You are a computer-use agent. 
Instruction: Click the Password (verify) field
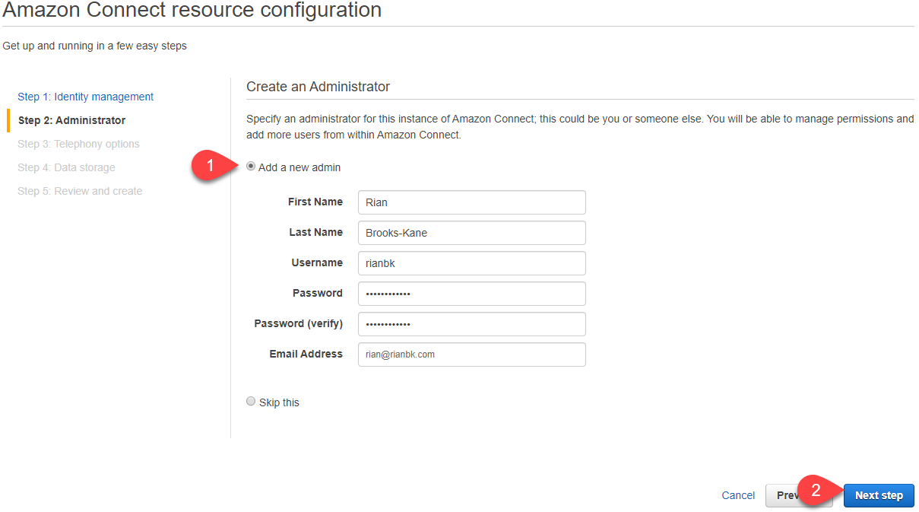[471, 324]
